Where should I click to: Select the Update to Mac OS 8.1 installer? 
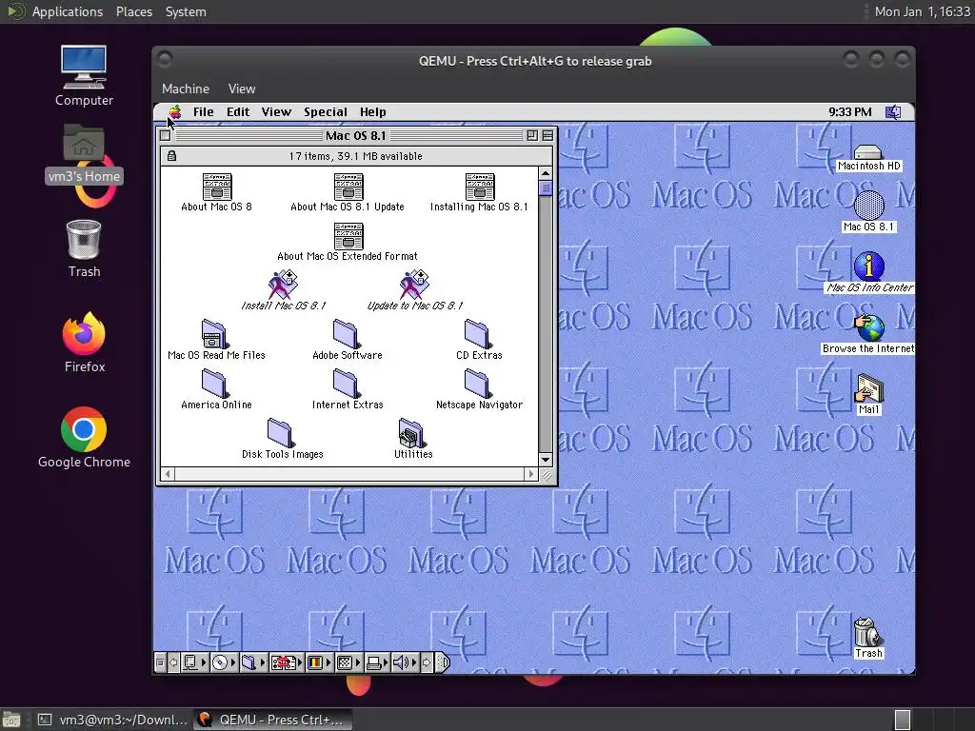point(414,290)
